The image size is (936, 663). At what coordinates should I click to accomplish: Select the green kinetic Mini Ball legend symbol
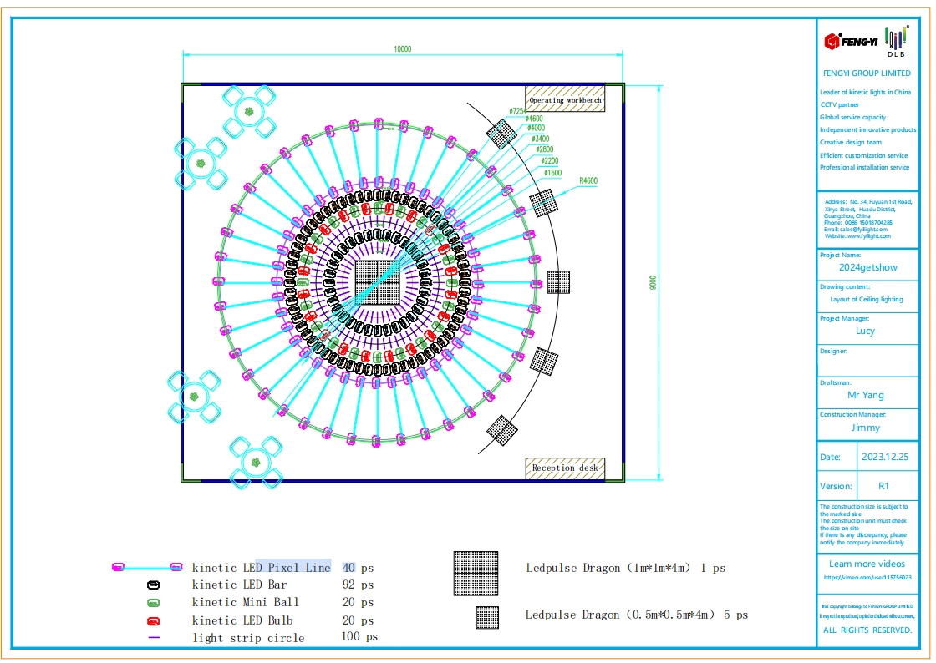click(153, 603)
